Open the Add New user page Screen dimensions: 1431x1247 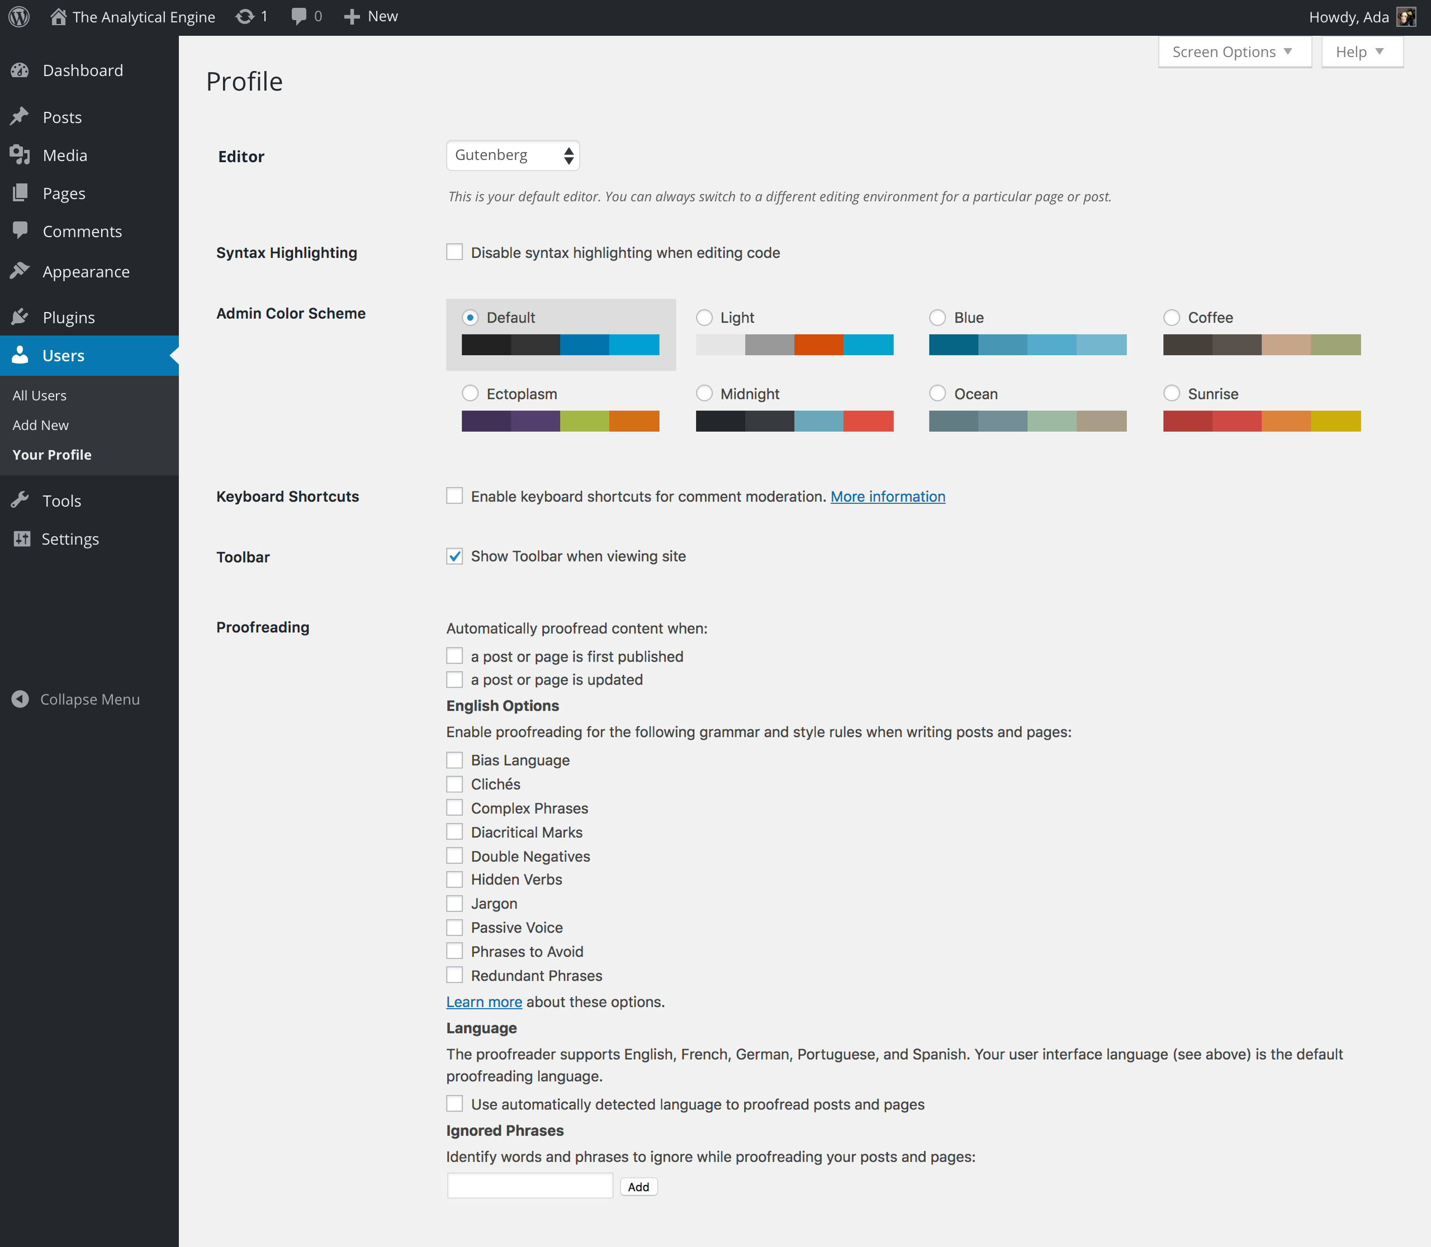point(40,424)
